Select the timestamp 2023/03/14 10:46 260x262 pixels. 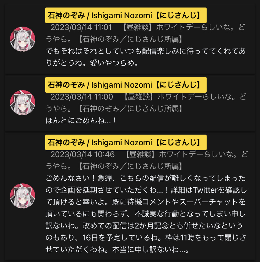pos(83,154)
